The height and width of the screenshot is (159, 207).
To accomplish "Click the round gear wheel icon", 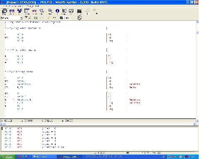I will (x=79, y=18).
